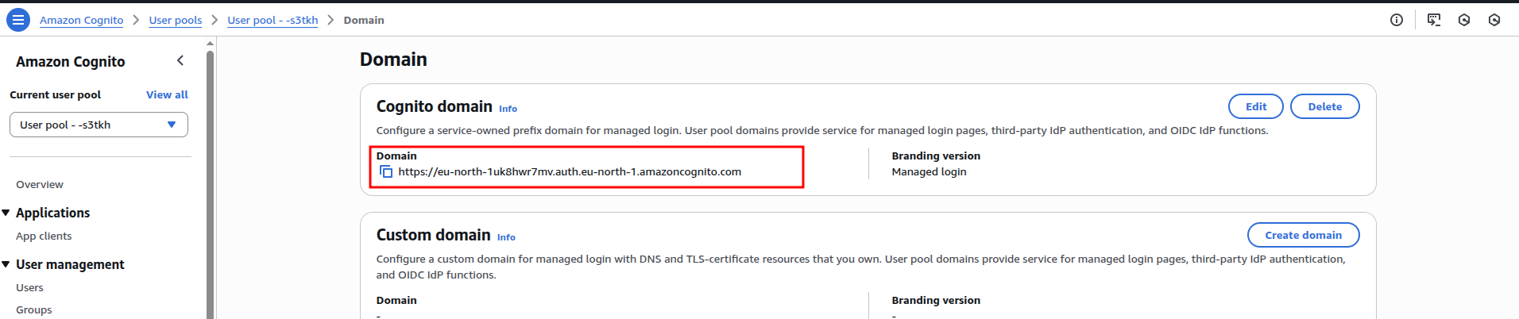The image size is (1519, 319).
Task: Copy the Cognito domain URL via copy icon
Action: pos(386,171)
